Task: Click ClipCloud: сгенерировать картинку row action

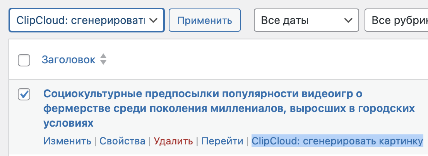Action: click(x=337, y=141)
